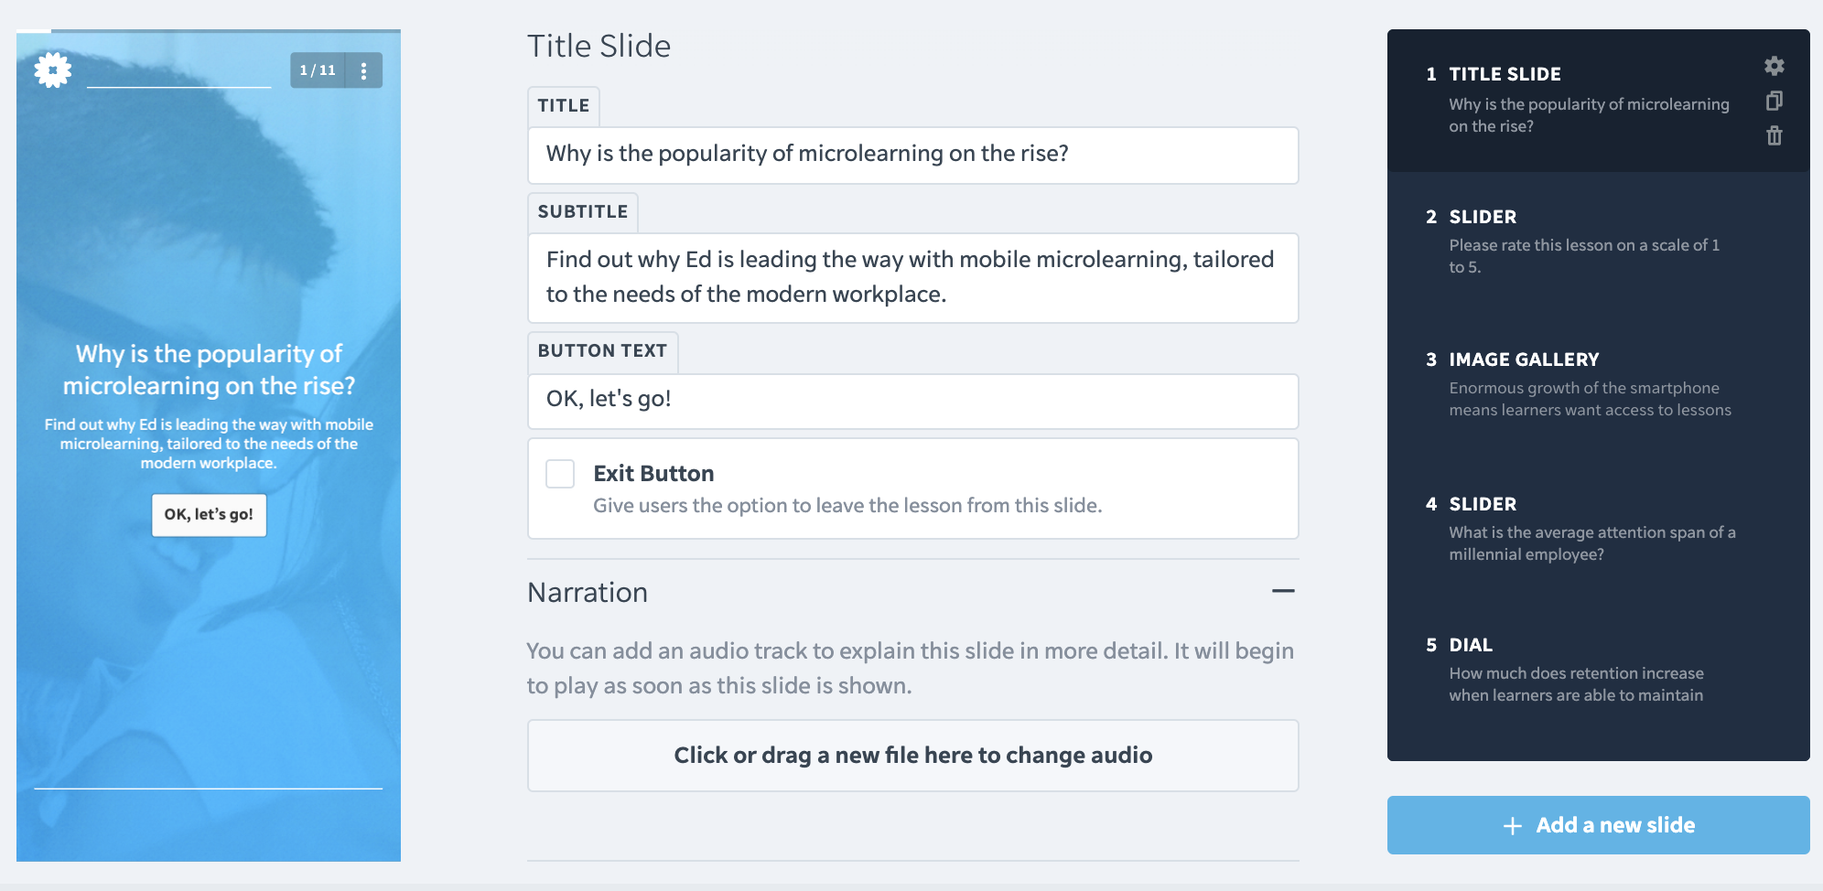Collapse Narration section with minus icon
Image resolution: width=1823 pixels, height=891 pixels.
pos(1283,591)
